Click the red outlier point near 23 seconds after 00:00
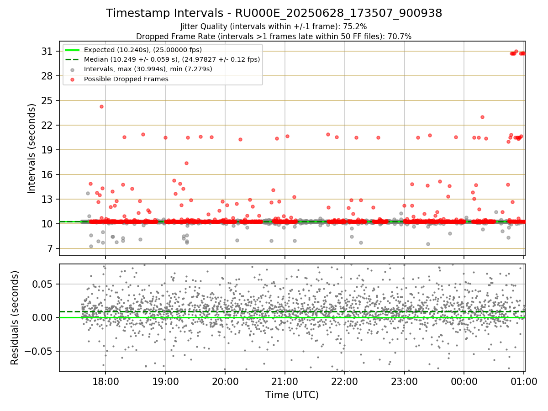This screenshot has width=548, height=411. 482,117
